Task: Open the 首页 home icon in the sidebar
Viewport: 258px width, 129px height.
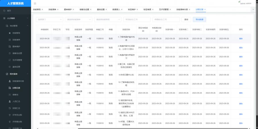Action: click(x=4, y=11)
